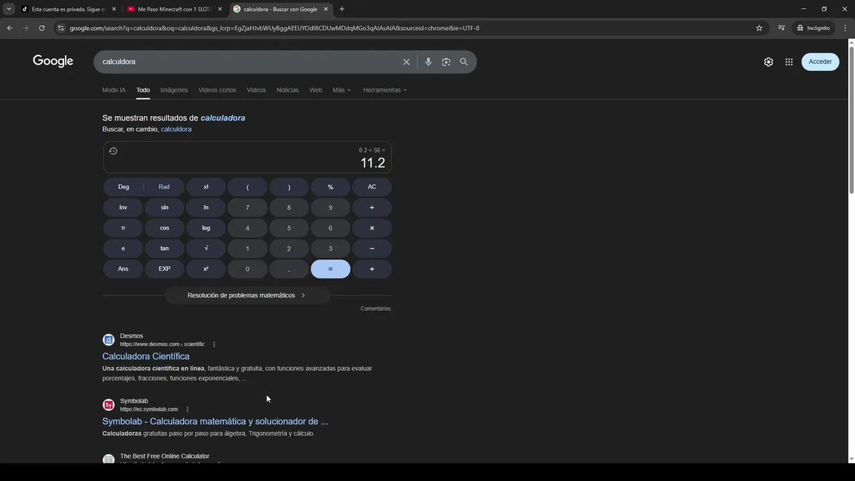Go to the Google logo homepage
Image resolution: width=855 pixels, height=481 pixels.
pyautogui.click(x=53, y=61)
